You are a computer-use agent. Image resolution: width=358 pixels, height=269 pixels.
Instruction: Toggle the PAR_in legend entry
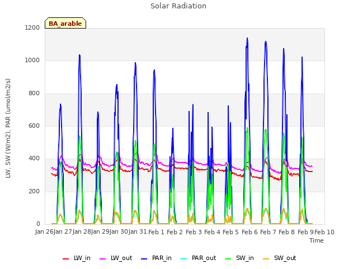point(157,258)
